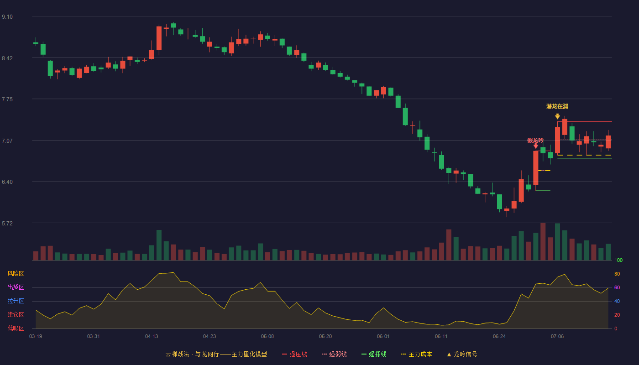This screenshot has height=365, width=639.
Task: Toggle the 强弱线 legend entry
Action: [334, 354]
